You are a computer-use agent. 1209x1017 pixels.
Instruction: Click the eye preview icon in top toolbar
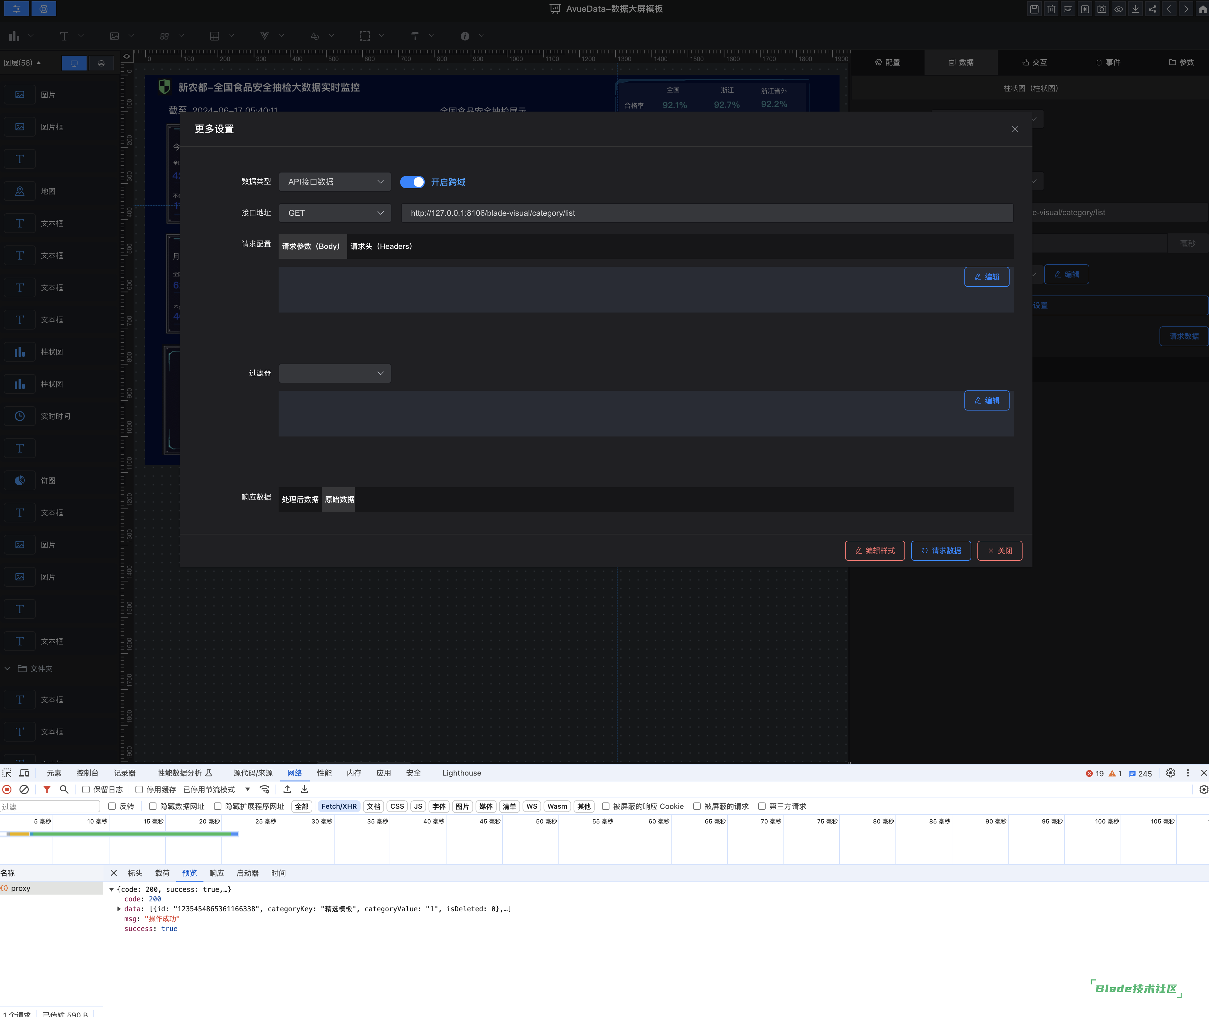(x=1118, y=9)
